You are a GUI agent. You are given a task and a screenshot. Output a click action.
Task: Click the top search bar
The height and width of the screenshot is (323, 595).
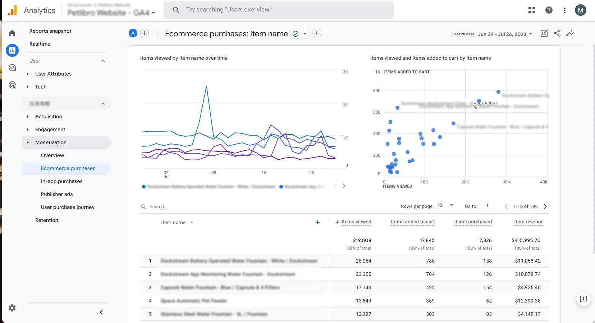click(279, 10)
